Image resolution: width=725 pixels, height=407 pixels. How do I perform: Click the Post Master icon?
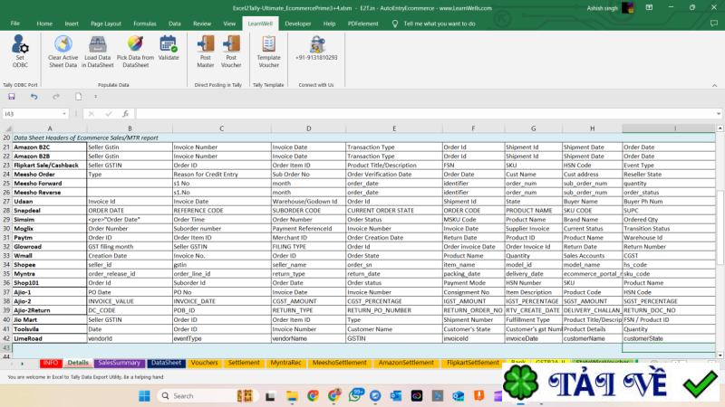206,44
